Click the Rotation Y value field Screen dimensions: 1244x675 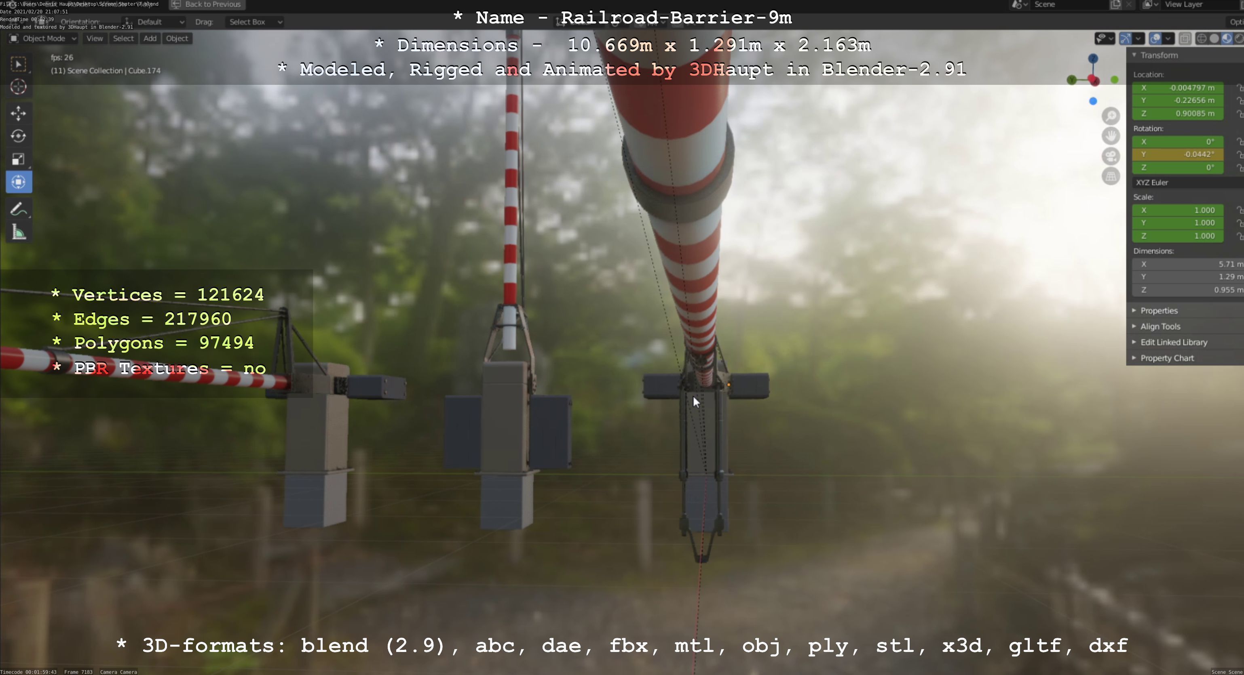tap(1177, 154)
